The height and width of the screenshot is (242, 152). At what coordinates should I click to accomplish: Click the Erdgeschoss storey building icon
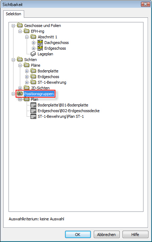tap(40, 48)
